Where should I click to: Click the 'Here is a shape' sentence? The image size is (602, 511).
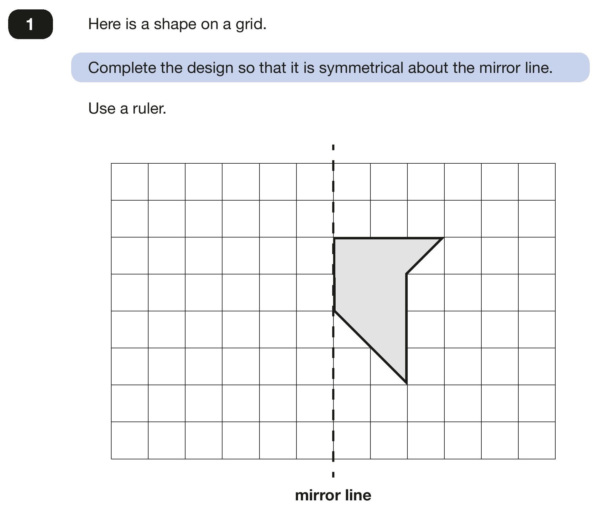click(177, 24)
